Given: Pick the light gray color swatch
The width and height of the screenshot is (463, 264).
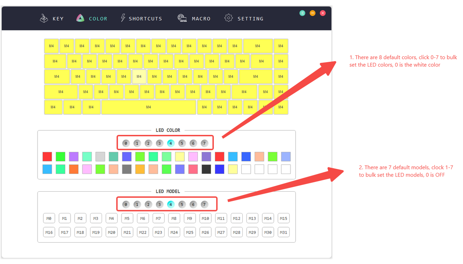Looking at the screenshot, I should tap(100, 157).
